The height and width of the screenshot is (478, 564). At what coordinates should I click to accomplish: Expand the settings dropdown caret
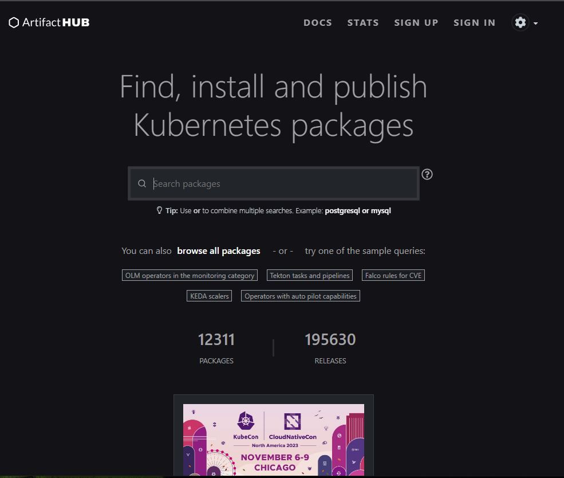tap(535, 23)
